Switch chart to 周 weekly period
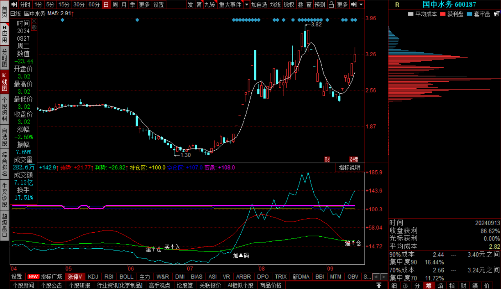Viewport: 501px width, 289px height. click(x=115, y=5)
